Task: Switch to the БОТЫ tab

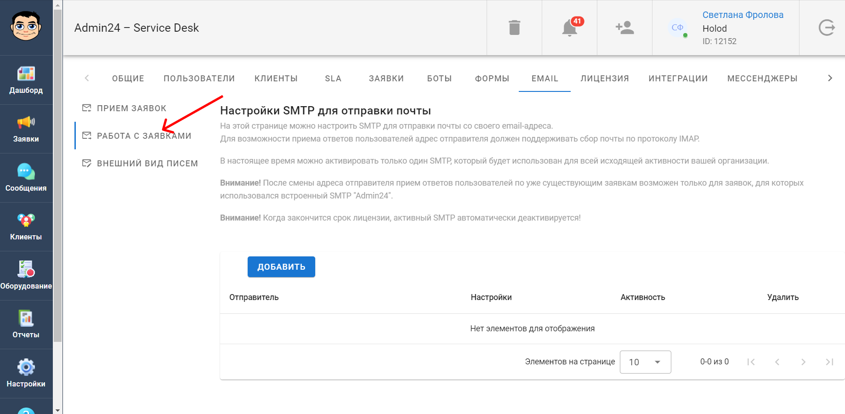Action: pyautogui.click(x=439, y=79)
